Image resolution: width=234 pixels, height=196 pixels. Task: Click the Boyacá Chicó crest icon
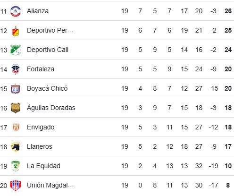[x=16, y=89]
